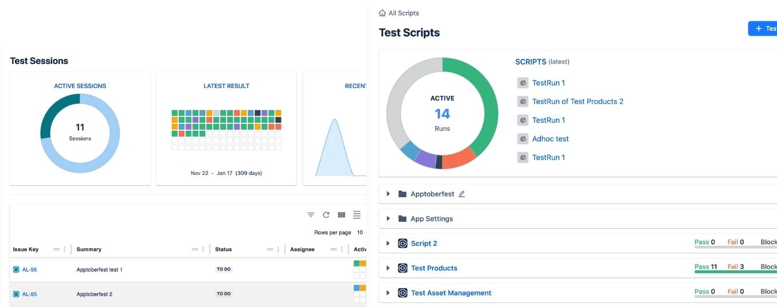Screen dimensions: 777x307
Task: Go to All Scripts breadcrumb
Action: [x=403, y=13]
